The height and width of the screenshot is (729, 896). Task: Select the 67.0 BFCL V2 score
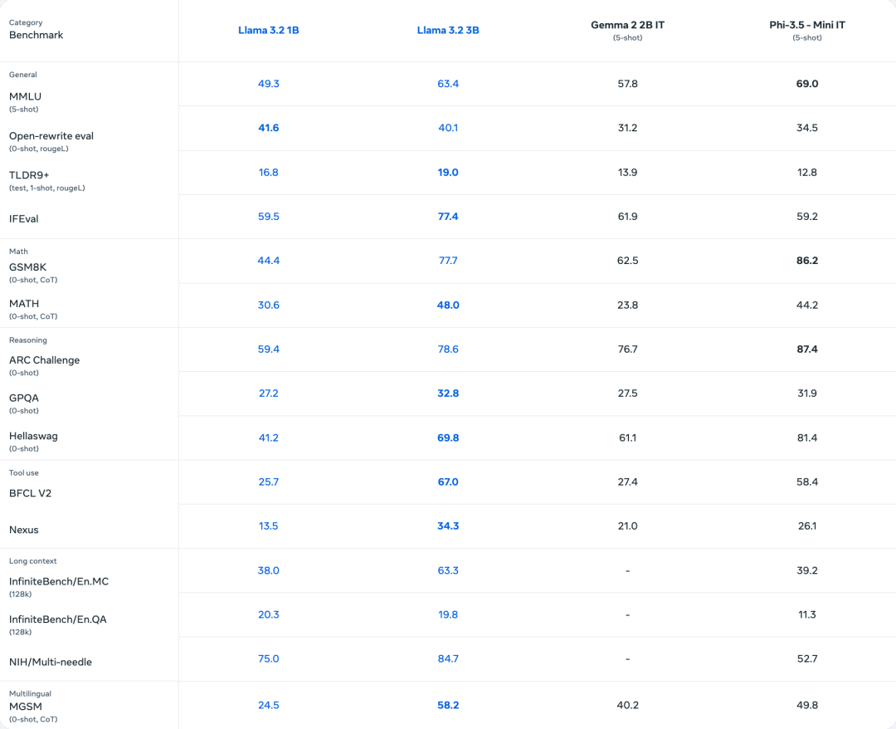pyautogui.click(x=448, y=482)
